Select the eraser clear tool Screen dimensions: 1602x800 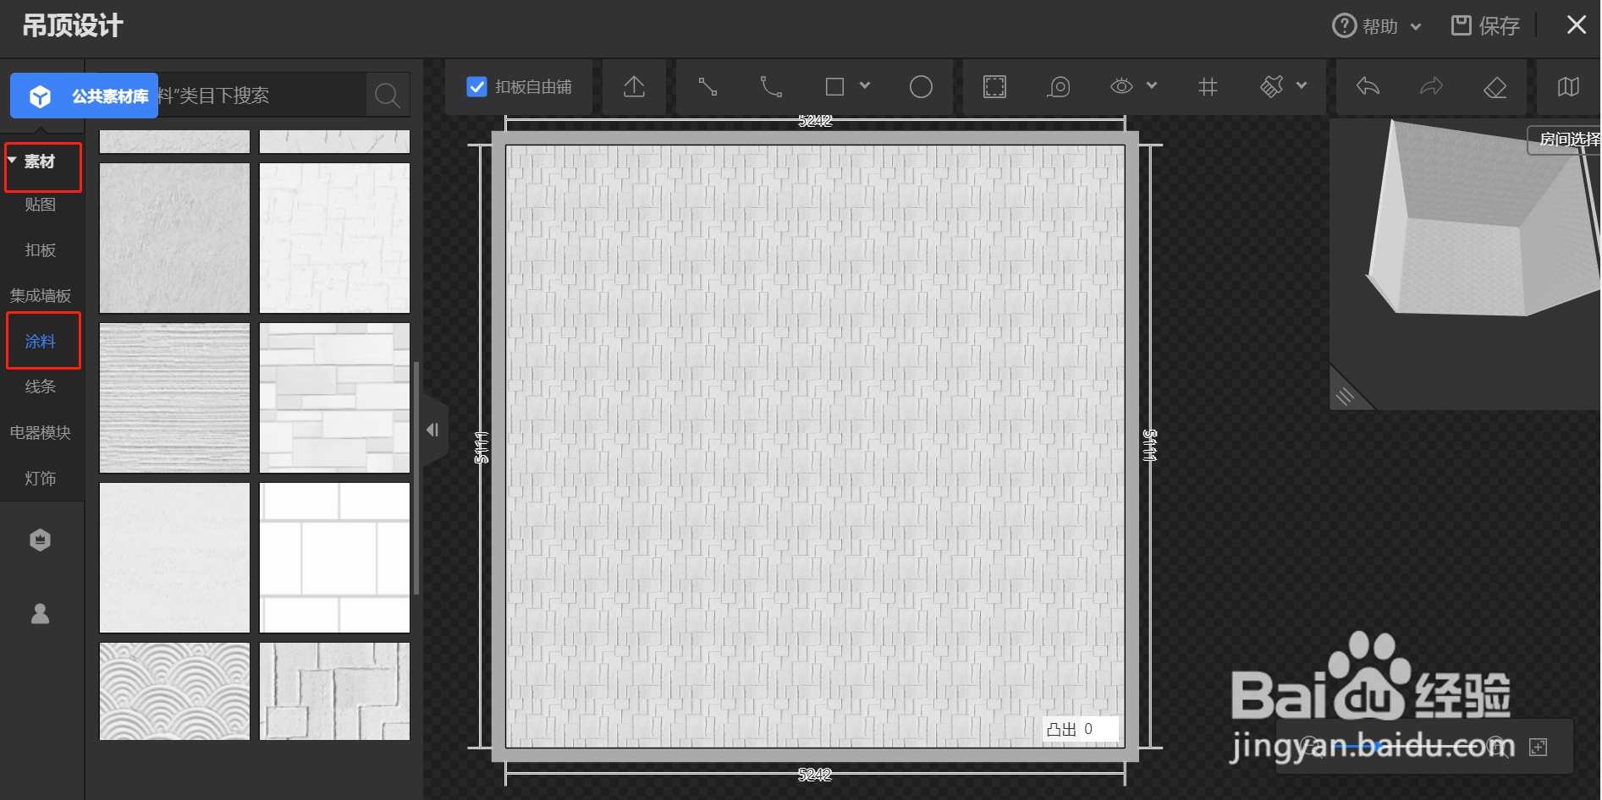pos(1495,87)
